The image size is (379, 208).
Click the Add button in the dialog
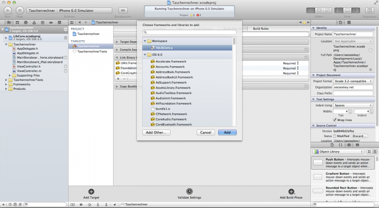click(227, 132)
